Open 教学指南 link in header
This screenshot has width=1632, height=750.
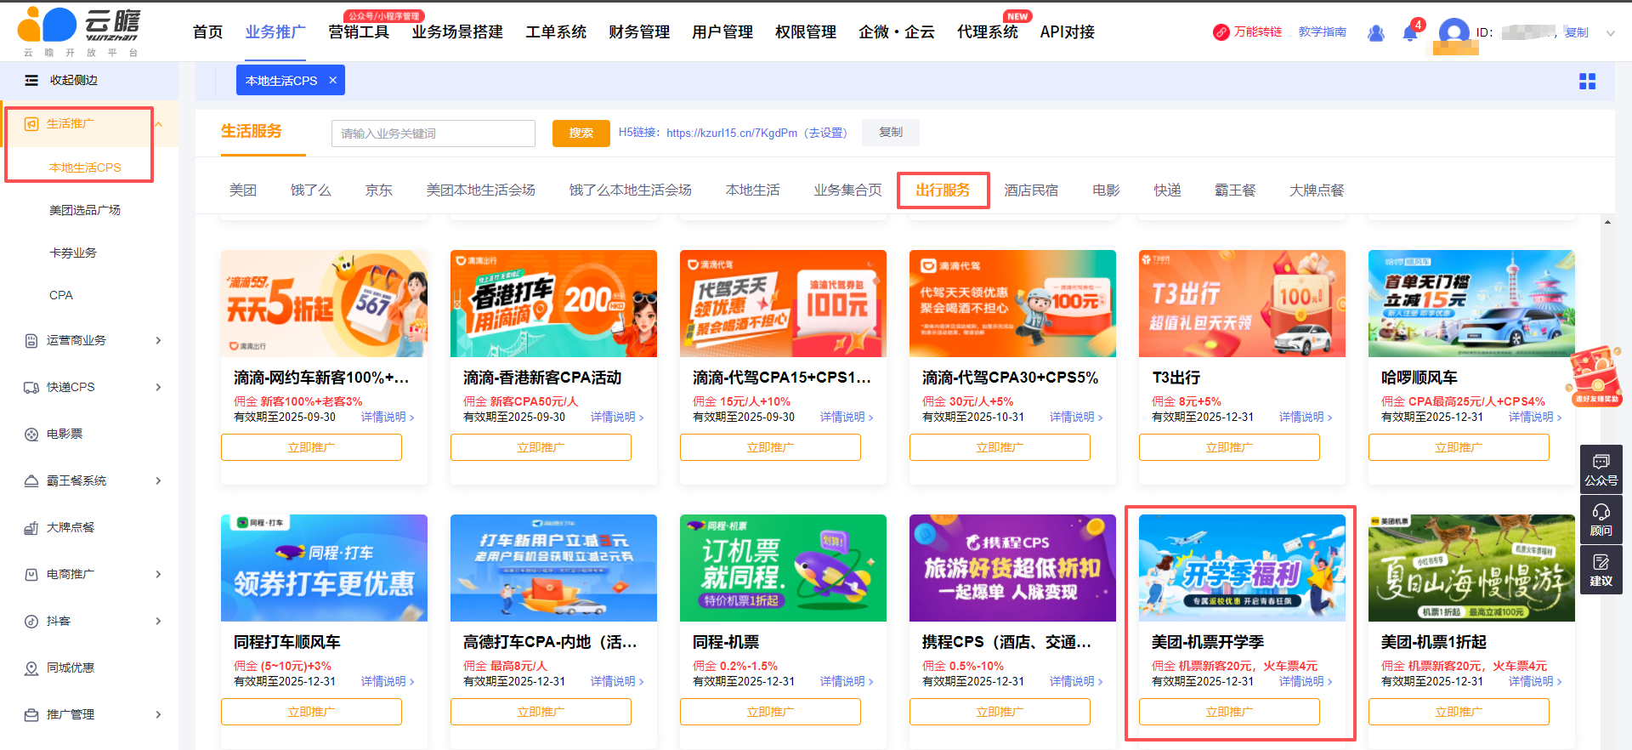click(x=1322, y=32)
